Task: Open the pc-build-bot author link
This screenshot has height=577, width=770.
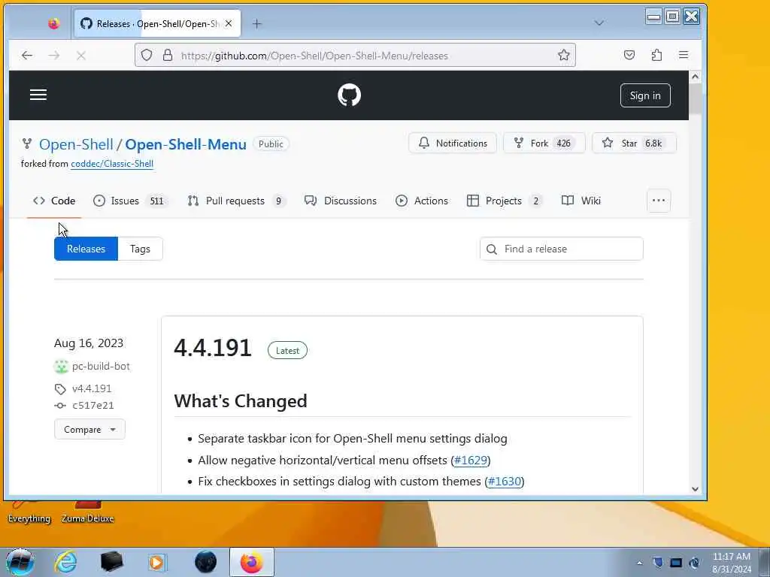Action: tap(102, 366)
